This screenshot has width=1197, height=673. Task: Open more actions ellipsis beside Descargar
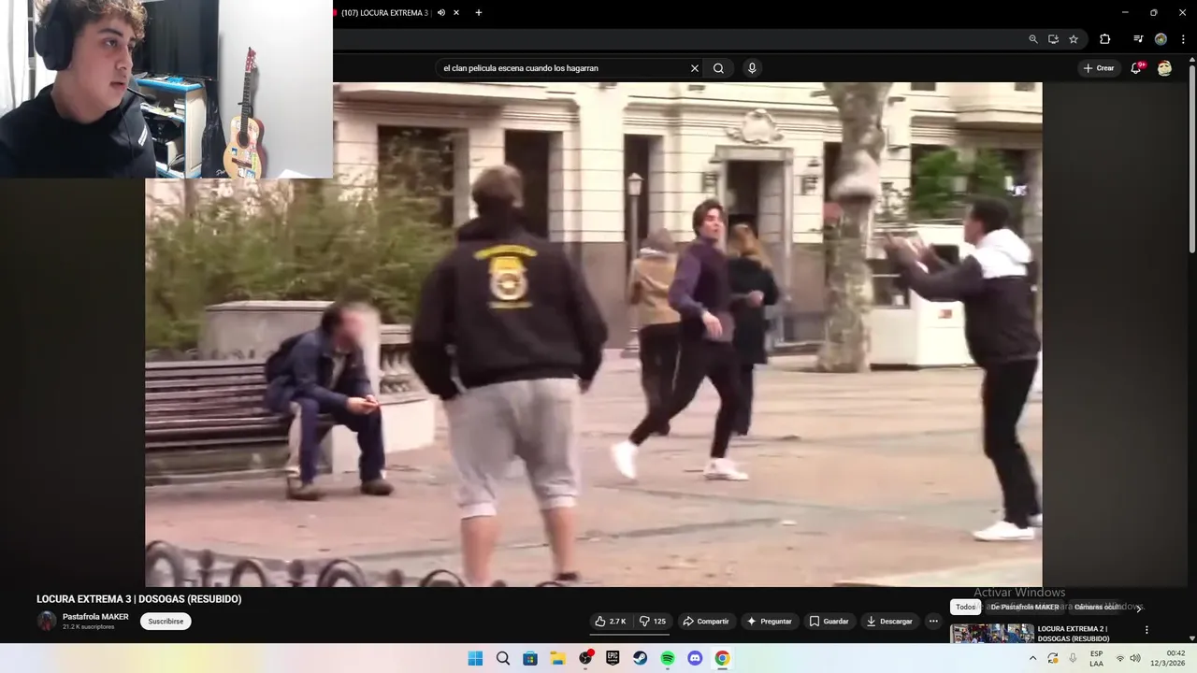coord(933,622)
